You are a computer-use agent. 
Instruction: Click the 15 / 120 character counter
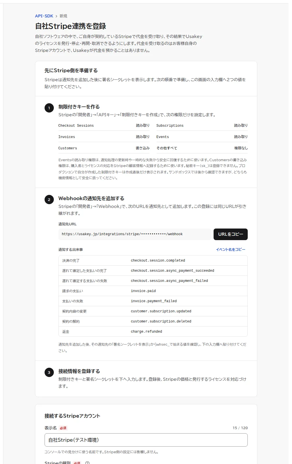click(x=240, y=428)
